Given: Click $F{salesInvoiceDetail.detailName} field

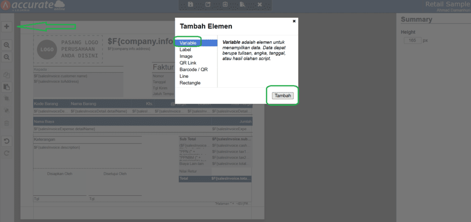Looking at the screenshot, I should pos(99,111).
